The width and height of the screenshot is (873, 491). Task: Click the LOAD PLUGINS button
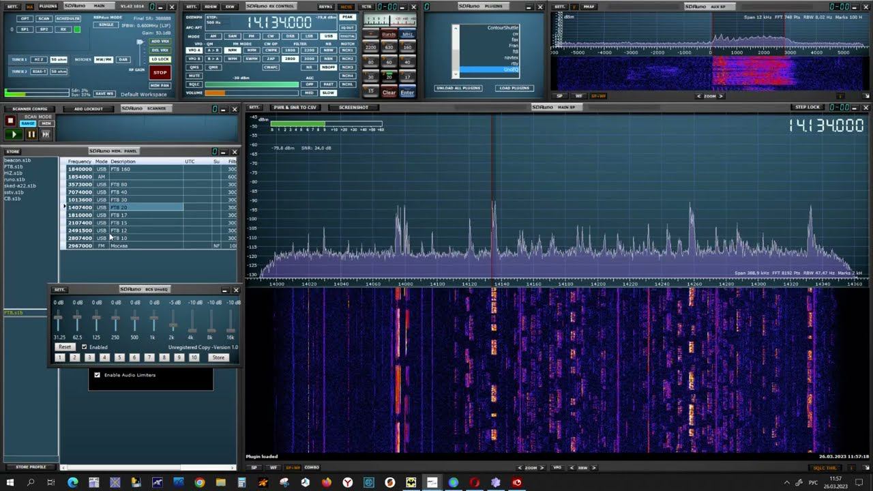click(x=514, y=88)
